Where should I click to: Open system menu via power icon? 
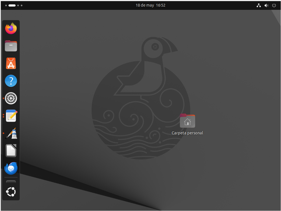pos(274,5)
